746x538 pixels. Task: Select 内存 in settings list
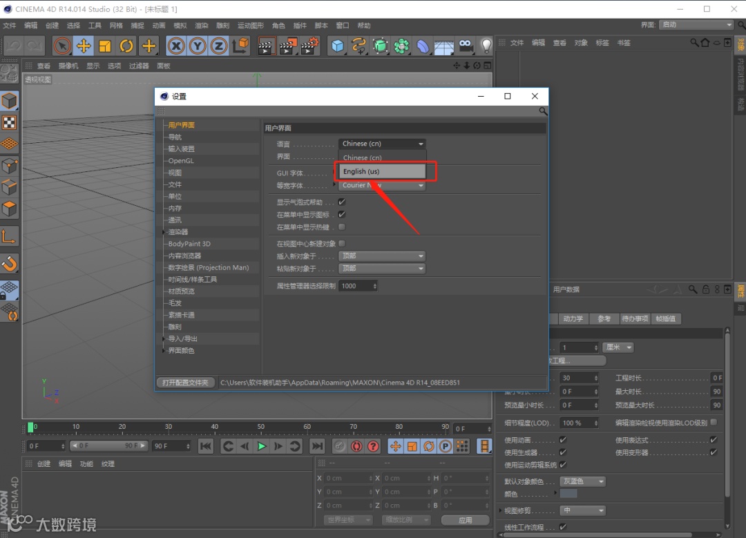[x=175, y=209]
